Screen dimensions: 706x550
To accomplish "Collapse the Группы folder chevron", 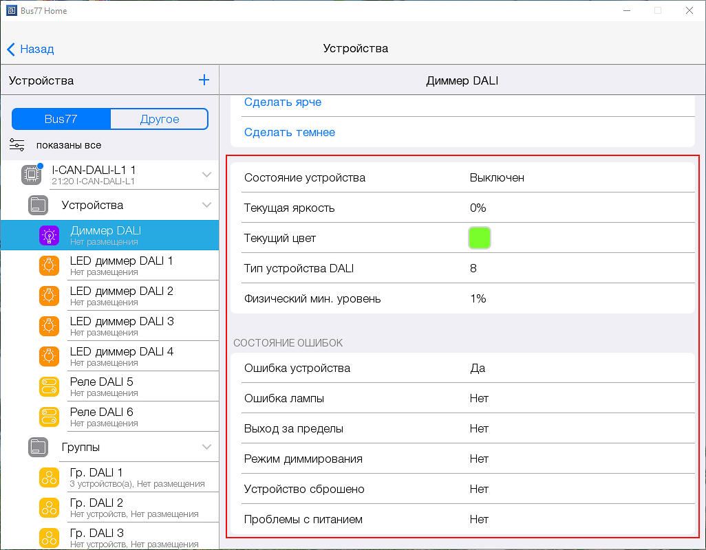I will [206, 447].
